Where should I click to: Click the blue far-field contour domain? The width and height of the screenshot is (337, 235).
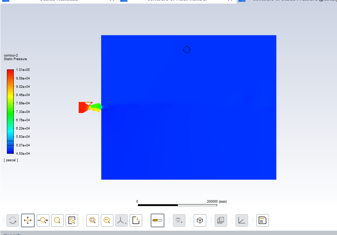click(189, 107)
